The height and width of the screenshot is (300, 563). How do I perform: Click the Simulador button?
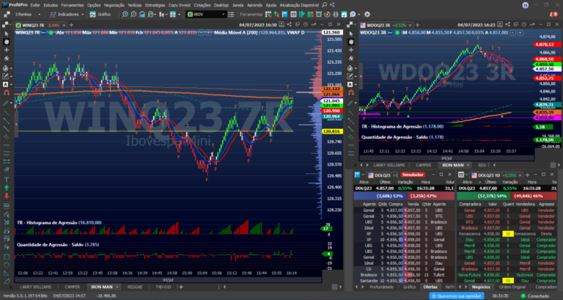[413, 175]
